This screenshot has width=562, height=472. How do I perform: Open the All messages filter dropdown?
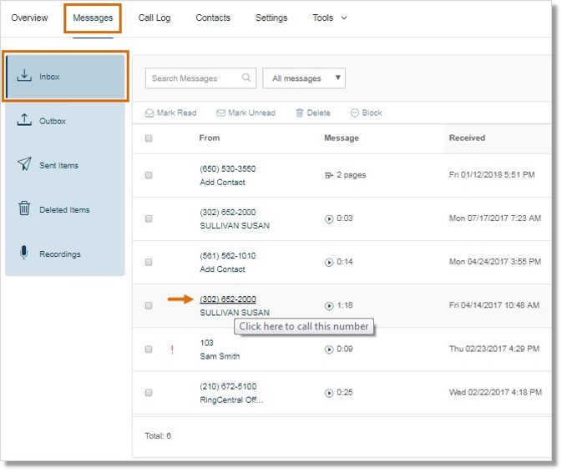pos(304,78)
